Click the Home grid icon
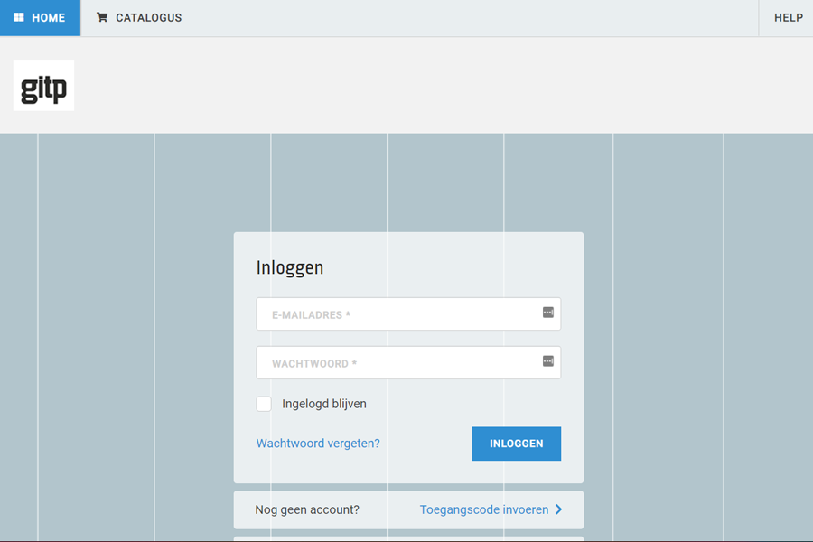Image resolution: width=813 pixels, height=542 pixels. pyautogui.click(x=19, y=17)
